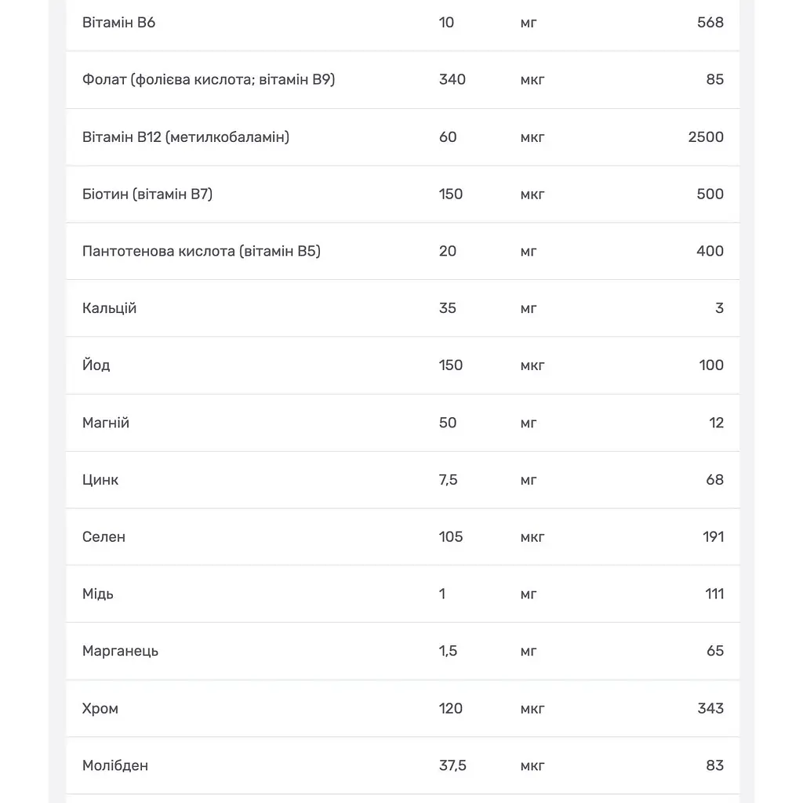The height and width of the screenshot is (803, 803).
Task: Select the 343 daily value for Хром
Action: pyautogui.click(x=710, y=708)
